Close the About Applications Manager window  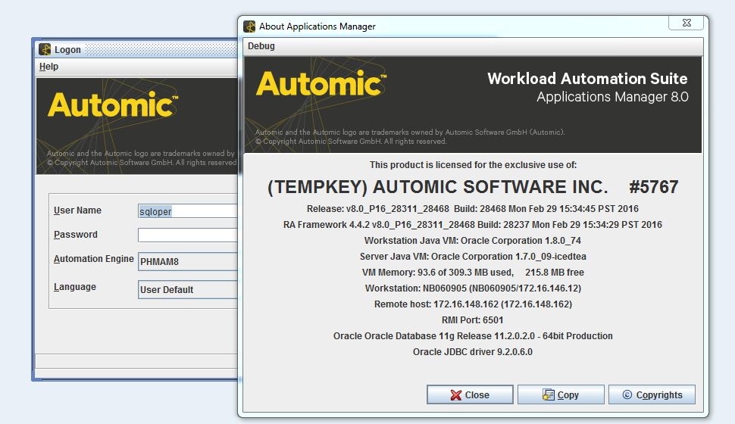[x=687, y=23]
